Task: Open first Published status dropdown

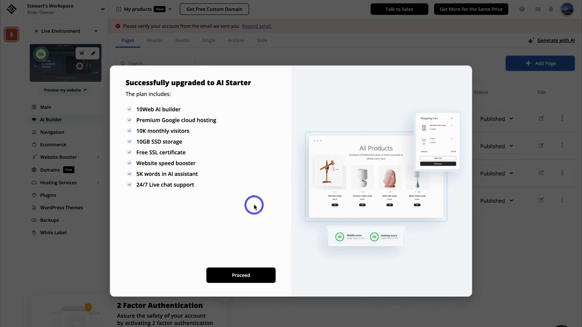Action: coord(497,119)
